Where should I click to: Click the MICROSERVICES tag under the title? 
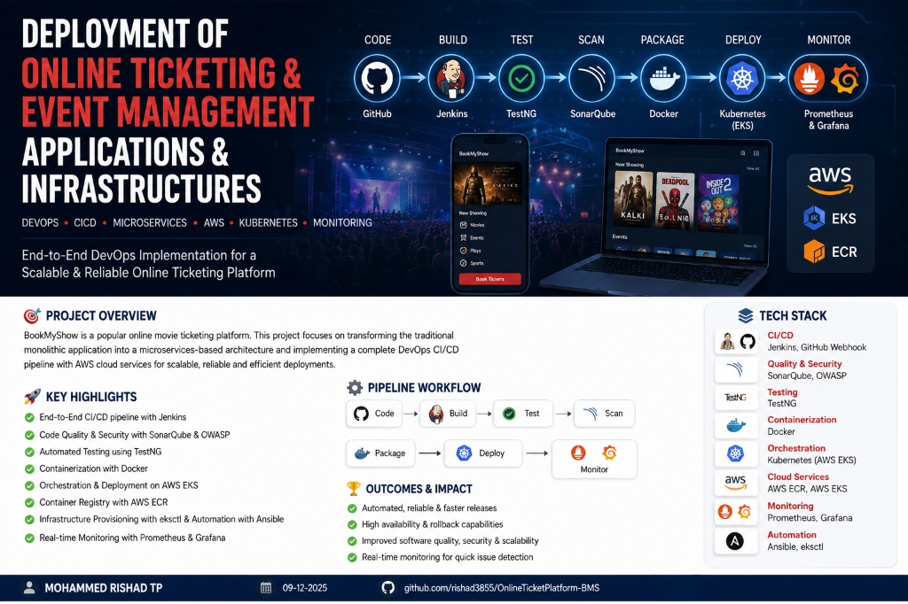coord(149,223)
